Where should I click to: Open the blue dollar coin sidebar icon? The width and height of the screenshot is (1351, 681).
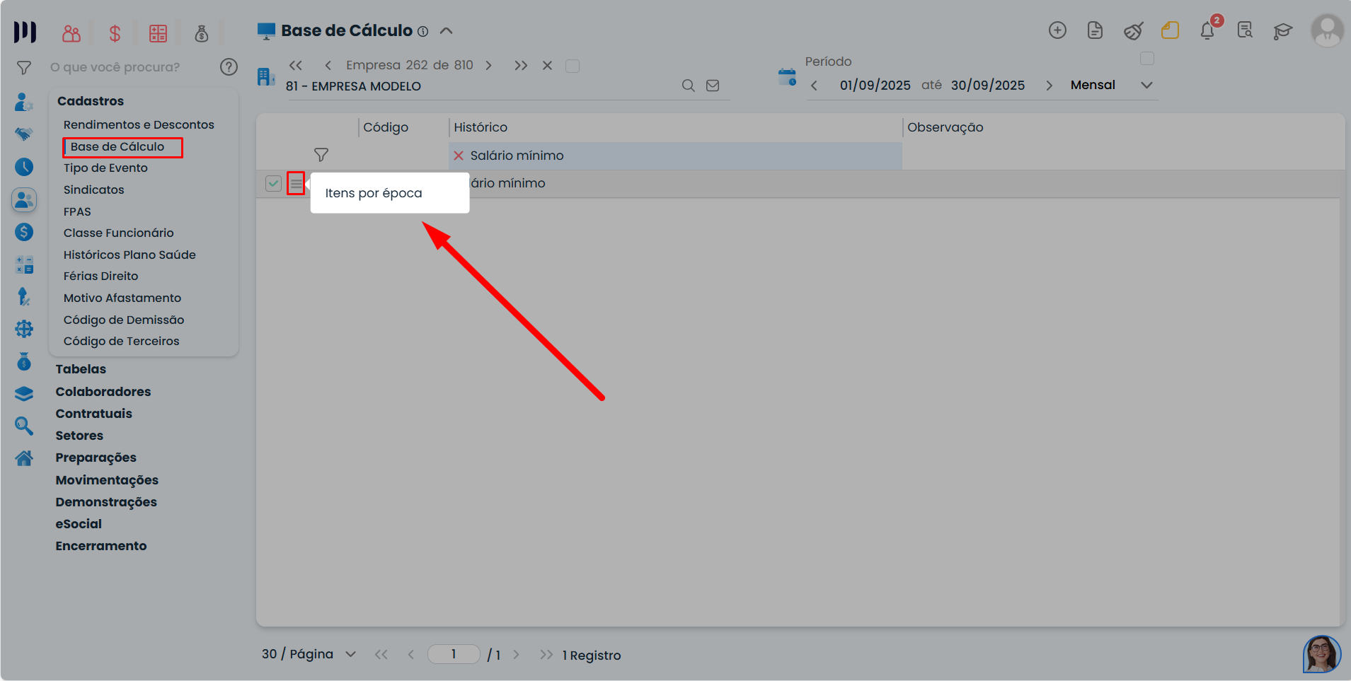click(24, 232)
